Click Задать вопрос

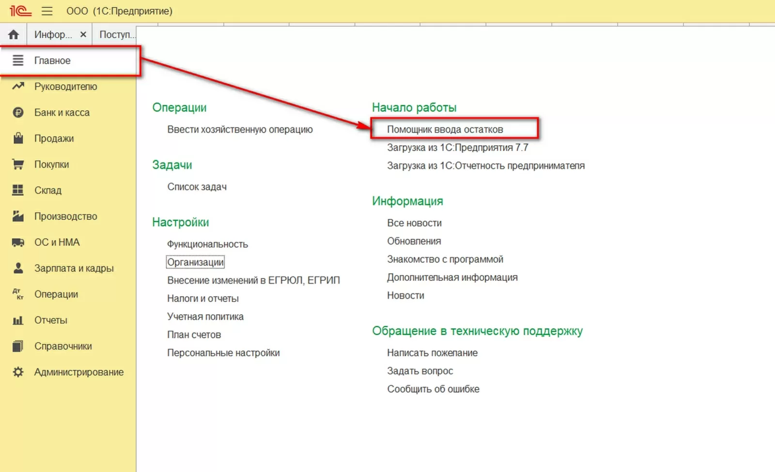click(420, 371)
